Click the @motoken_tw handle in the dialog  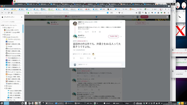tap(82, 37)
